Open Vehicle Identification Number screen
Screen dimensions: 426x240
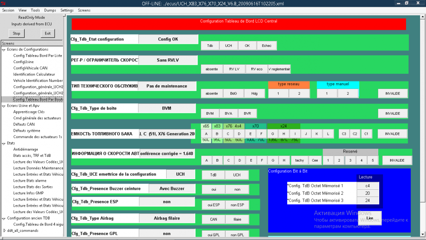38,81
